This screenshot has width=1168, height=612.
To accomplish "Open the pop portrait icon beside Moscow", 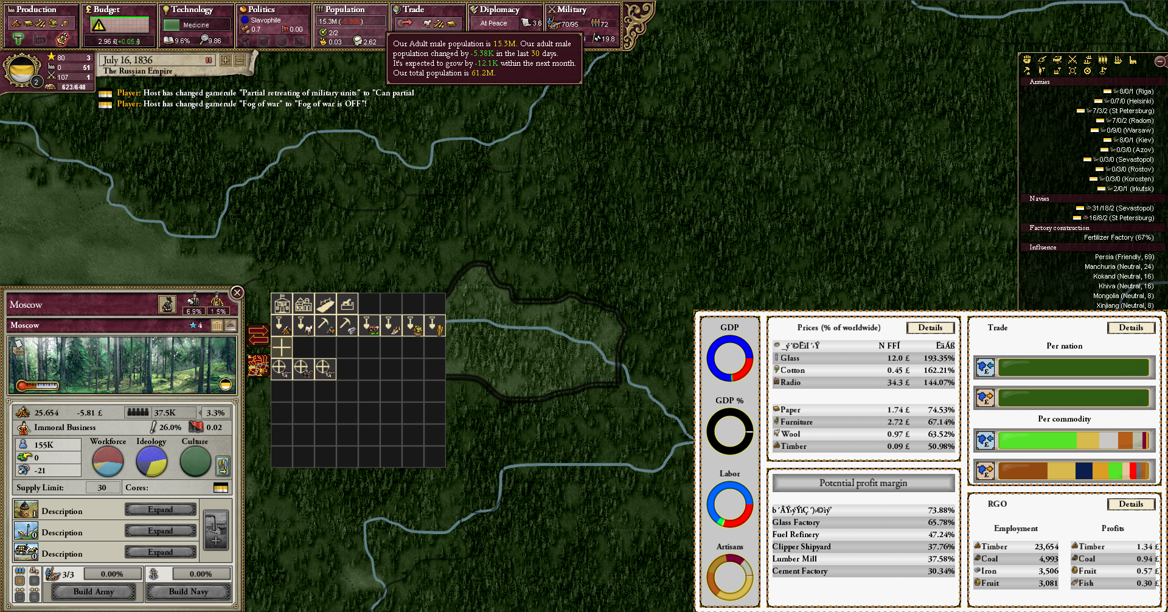I will pyautogui.click(x=167, y=304).
